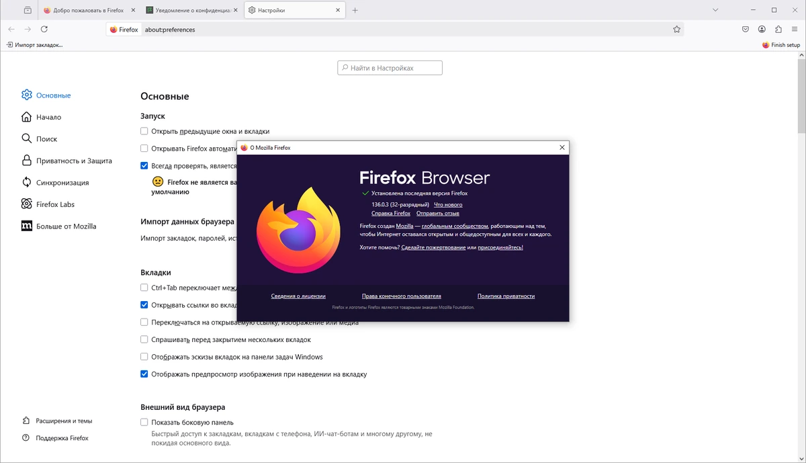Click the Firefox identity icon in address bar

[x=124, y=30]
